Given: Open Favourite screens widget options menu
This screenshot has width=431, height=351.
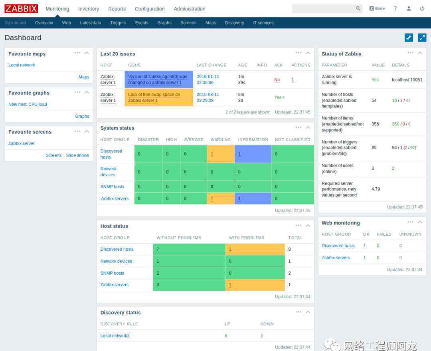Looking at the screenshot, I should point(77,131).
